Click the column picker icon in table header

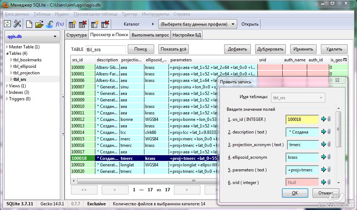(x=345, y=60)
